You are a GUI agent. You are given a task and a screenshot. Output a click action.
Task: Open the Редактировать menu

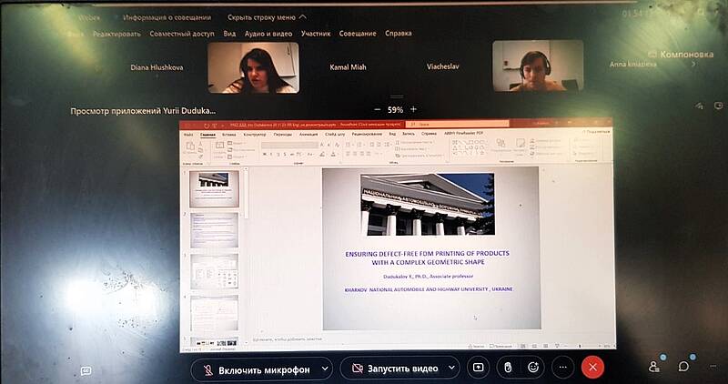pos(116,34)
